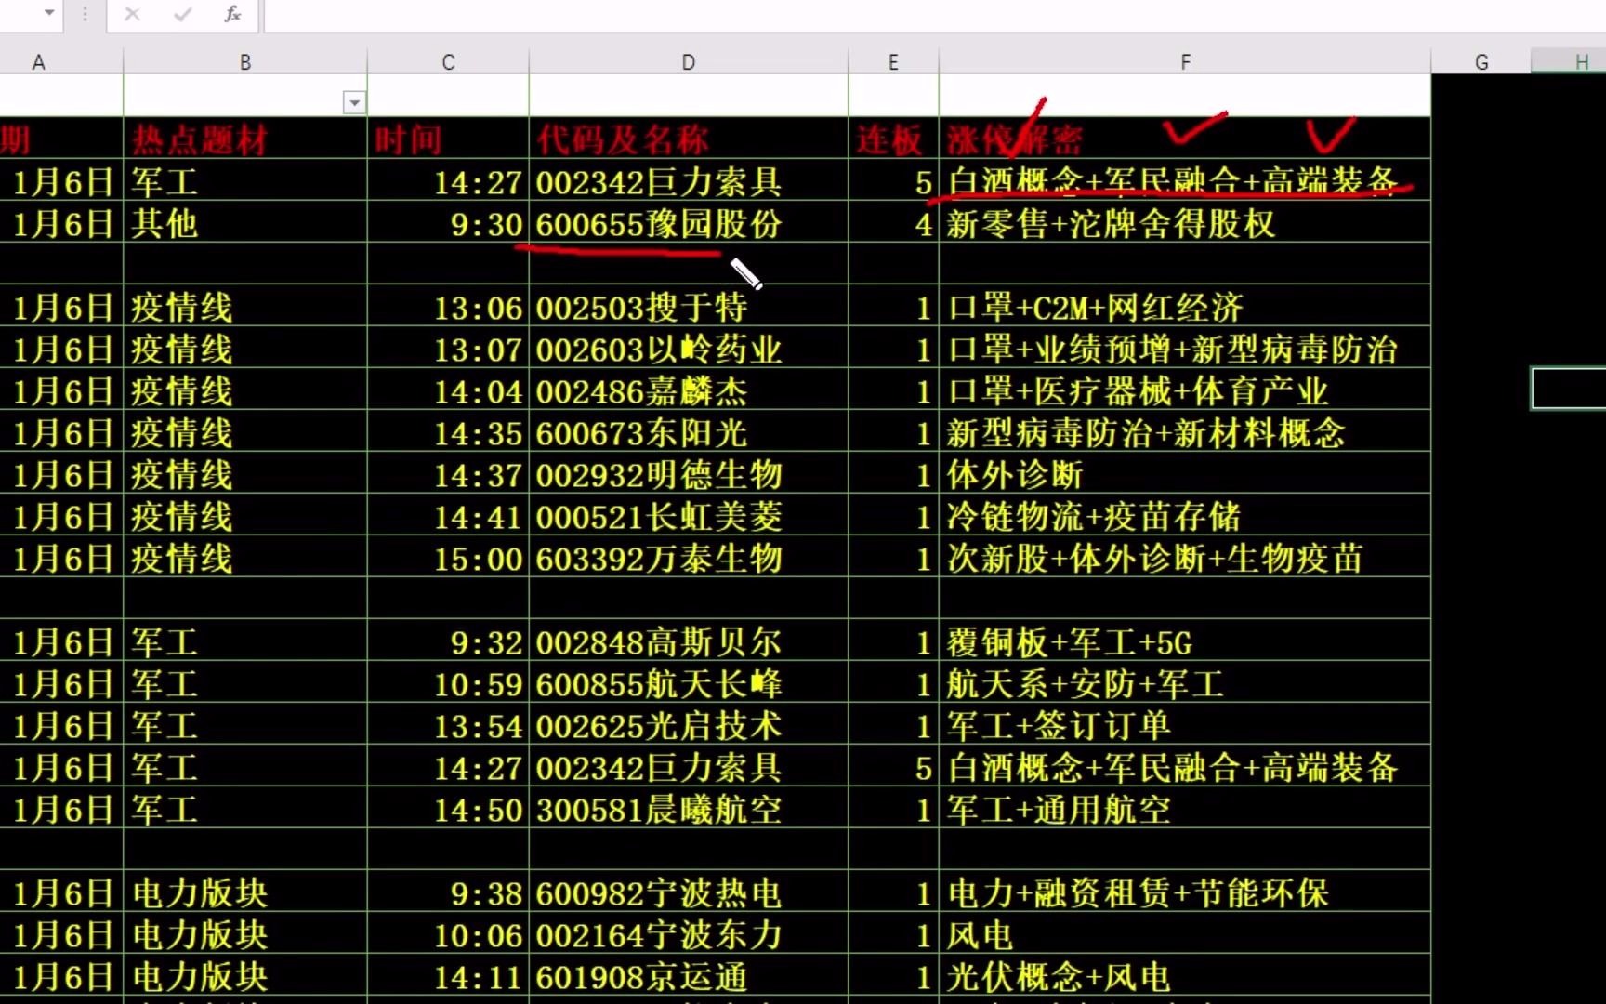The height and width of the screenshot is (1004, 1606).
Task: Select cell 光伏概念+风电
Action: (x=1185, y=976)
